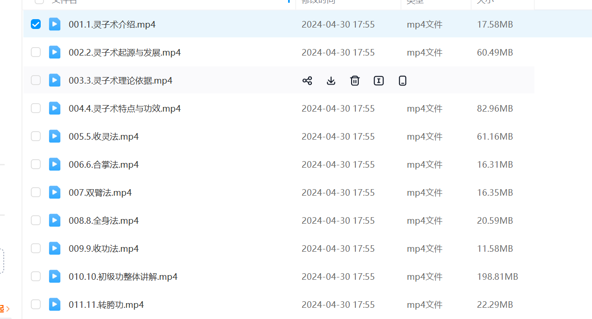Toggle checkbox for 007.双臂法.mp4
Screen dimensions: 592x319
pyautogui.click(x=36, y=192)
